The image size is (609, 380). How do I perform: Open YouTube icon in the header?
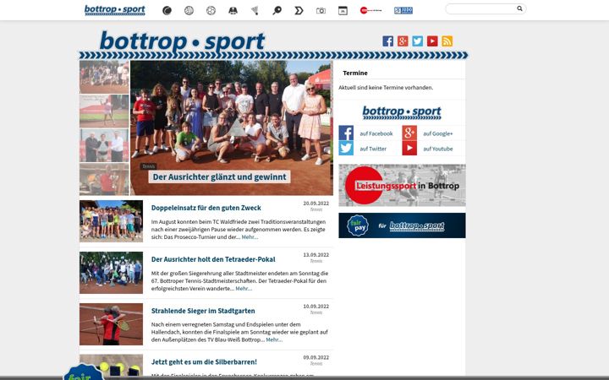coord(432,41)
